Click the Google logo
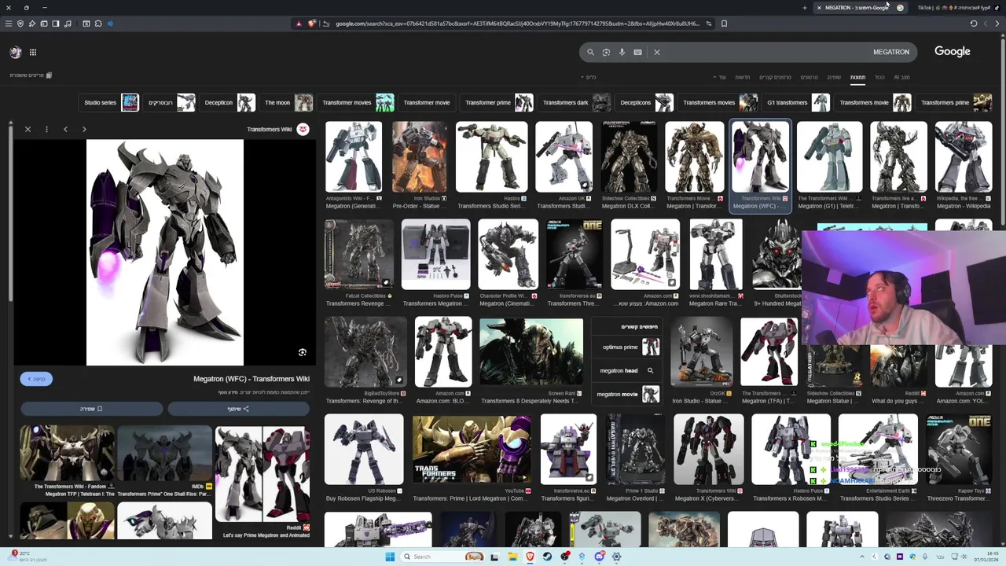Screen dimensions: 1006x566 point(953,52)
